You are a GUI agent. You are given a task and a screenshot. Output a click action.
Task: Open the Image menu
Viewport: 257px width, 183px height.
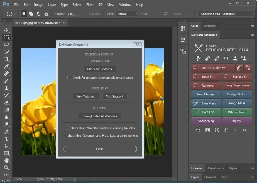[x=38, y=5]
